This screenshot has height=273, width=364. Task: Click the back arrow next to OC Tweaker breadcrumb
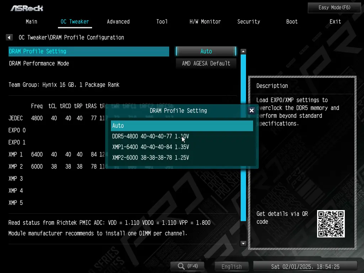pos(9,37)
